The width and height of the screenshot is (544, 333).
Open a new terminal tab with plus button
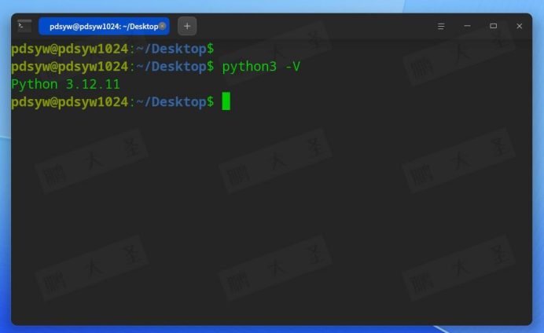coord(187,26)
